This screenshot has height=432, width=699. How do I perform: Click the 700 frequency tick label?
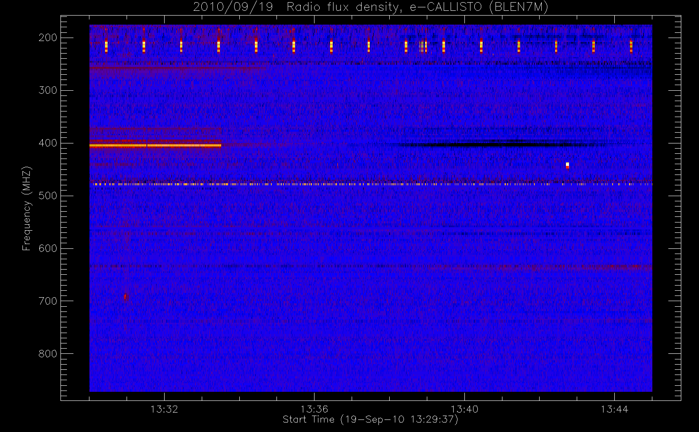tap(48, 301)
